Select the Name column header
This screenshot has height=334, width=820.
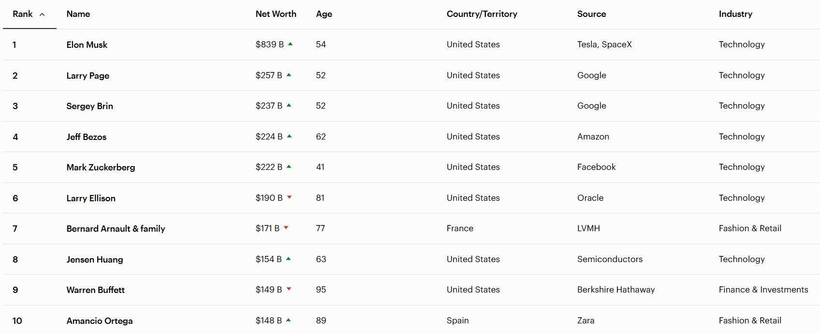tap(78, 14)
